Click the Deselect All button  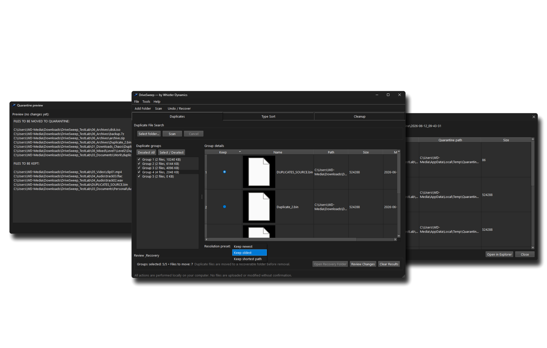146,153
